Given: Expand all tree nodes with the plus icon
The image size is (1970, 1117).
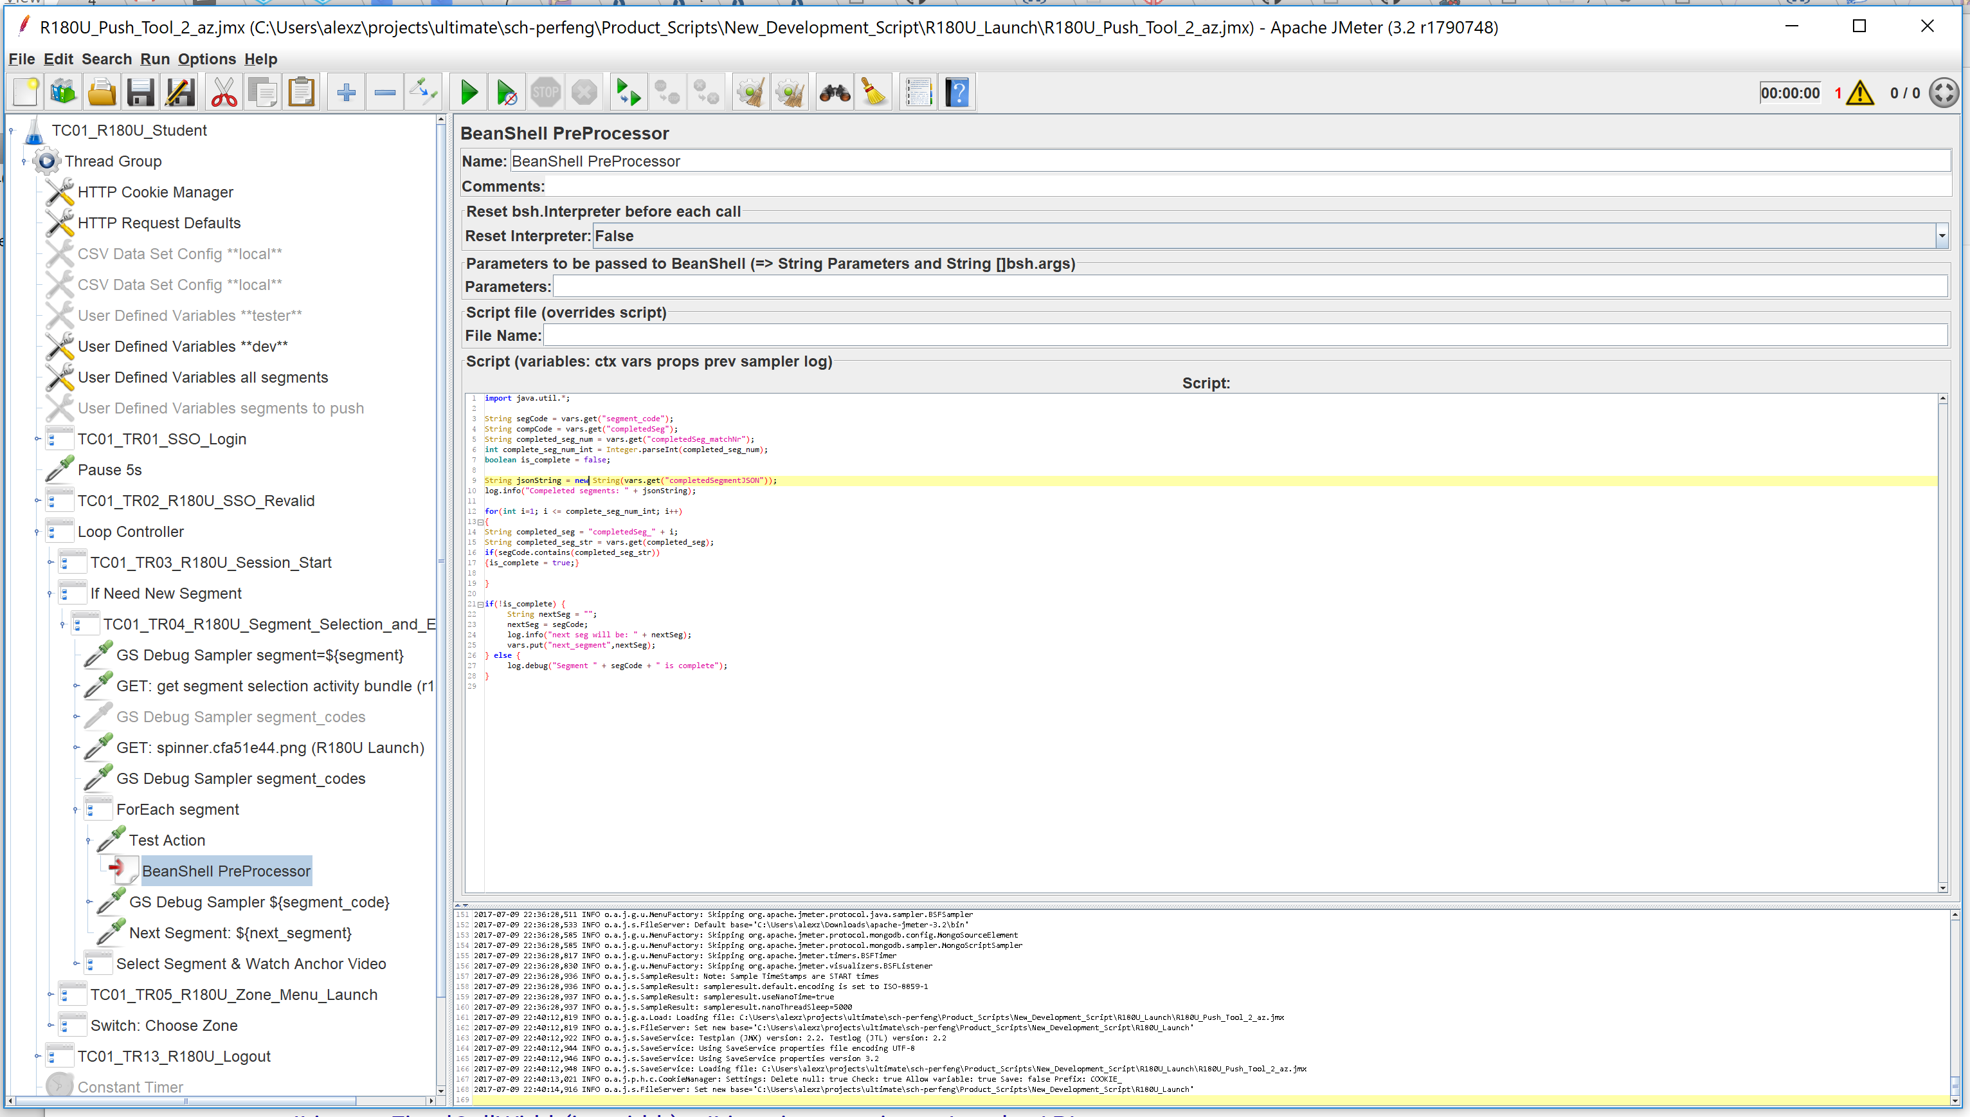Looking at the screenshot, I should [x=347, y=91].
